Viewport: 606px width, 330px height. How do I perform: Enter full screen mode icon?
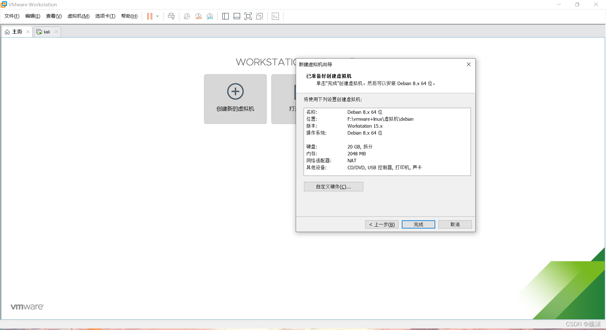tap(248, 16)
